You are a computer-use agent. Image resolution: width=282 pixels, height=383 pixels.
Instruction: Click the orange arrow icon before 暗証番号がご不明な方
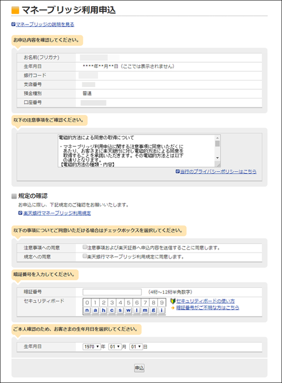(173, 308)
